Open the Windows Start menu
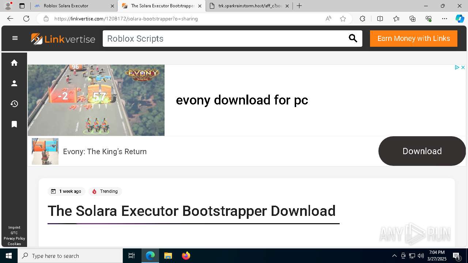This screenshot has height=263, width=468. (9, 256)
